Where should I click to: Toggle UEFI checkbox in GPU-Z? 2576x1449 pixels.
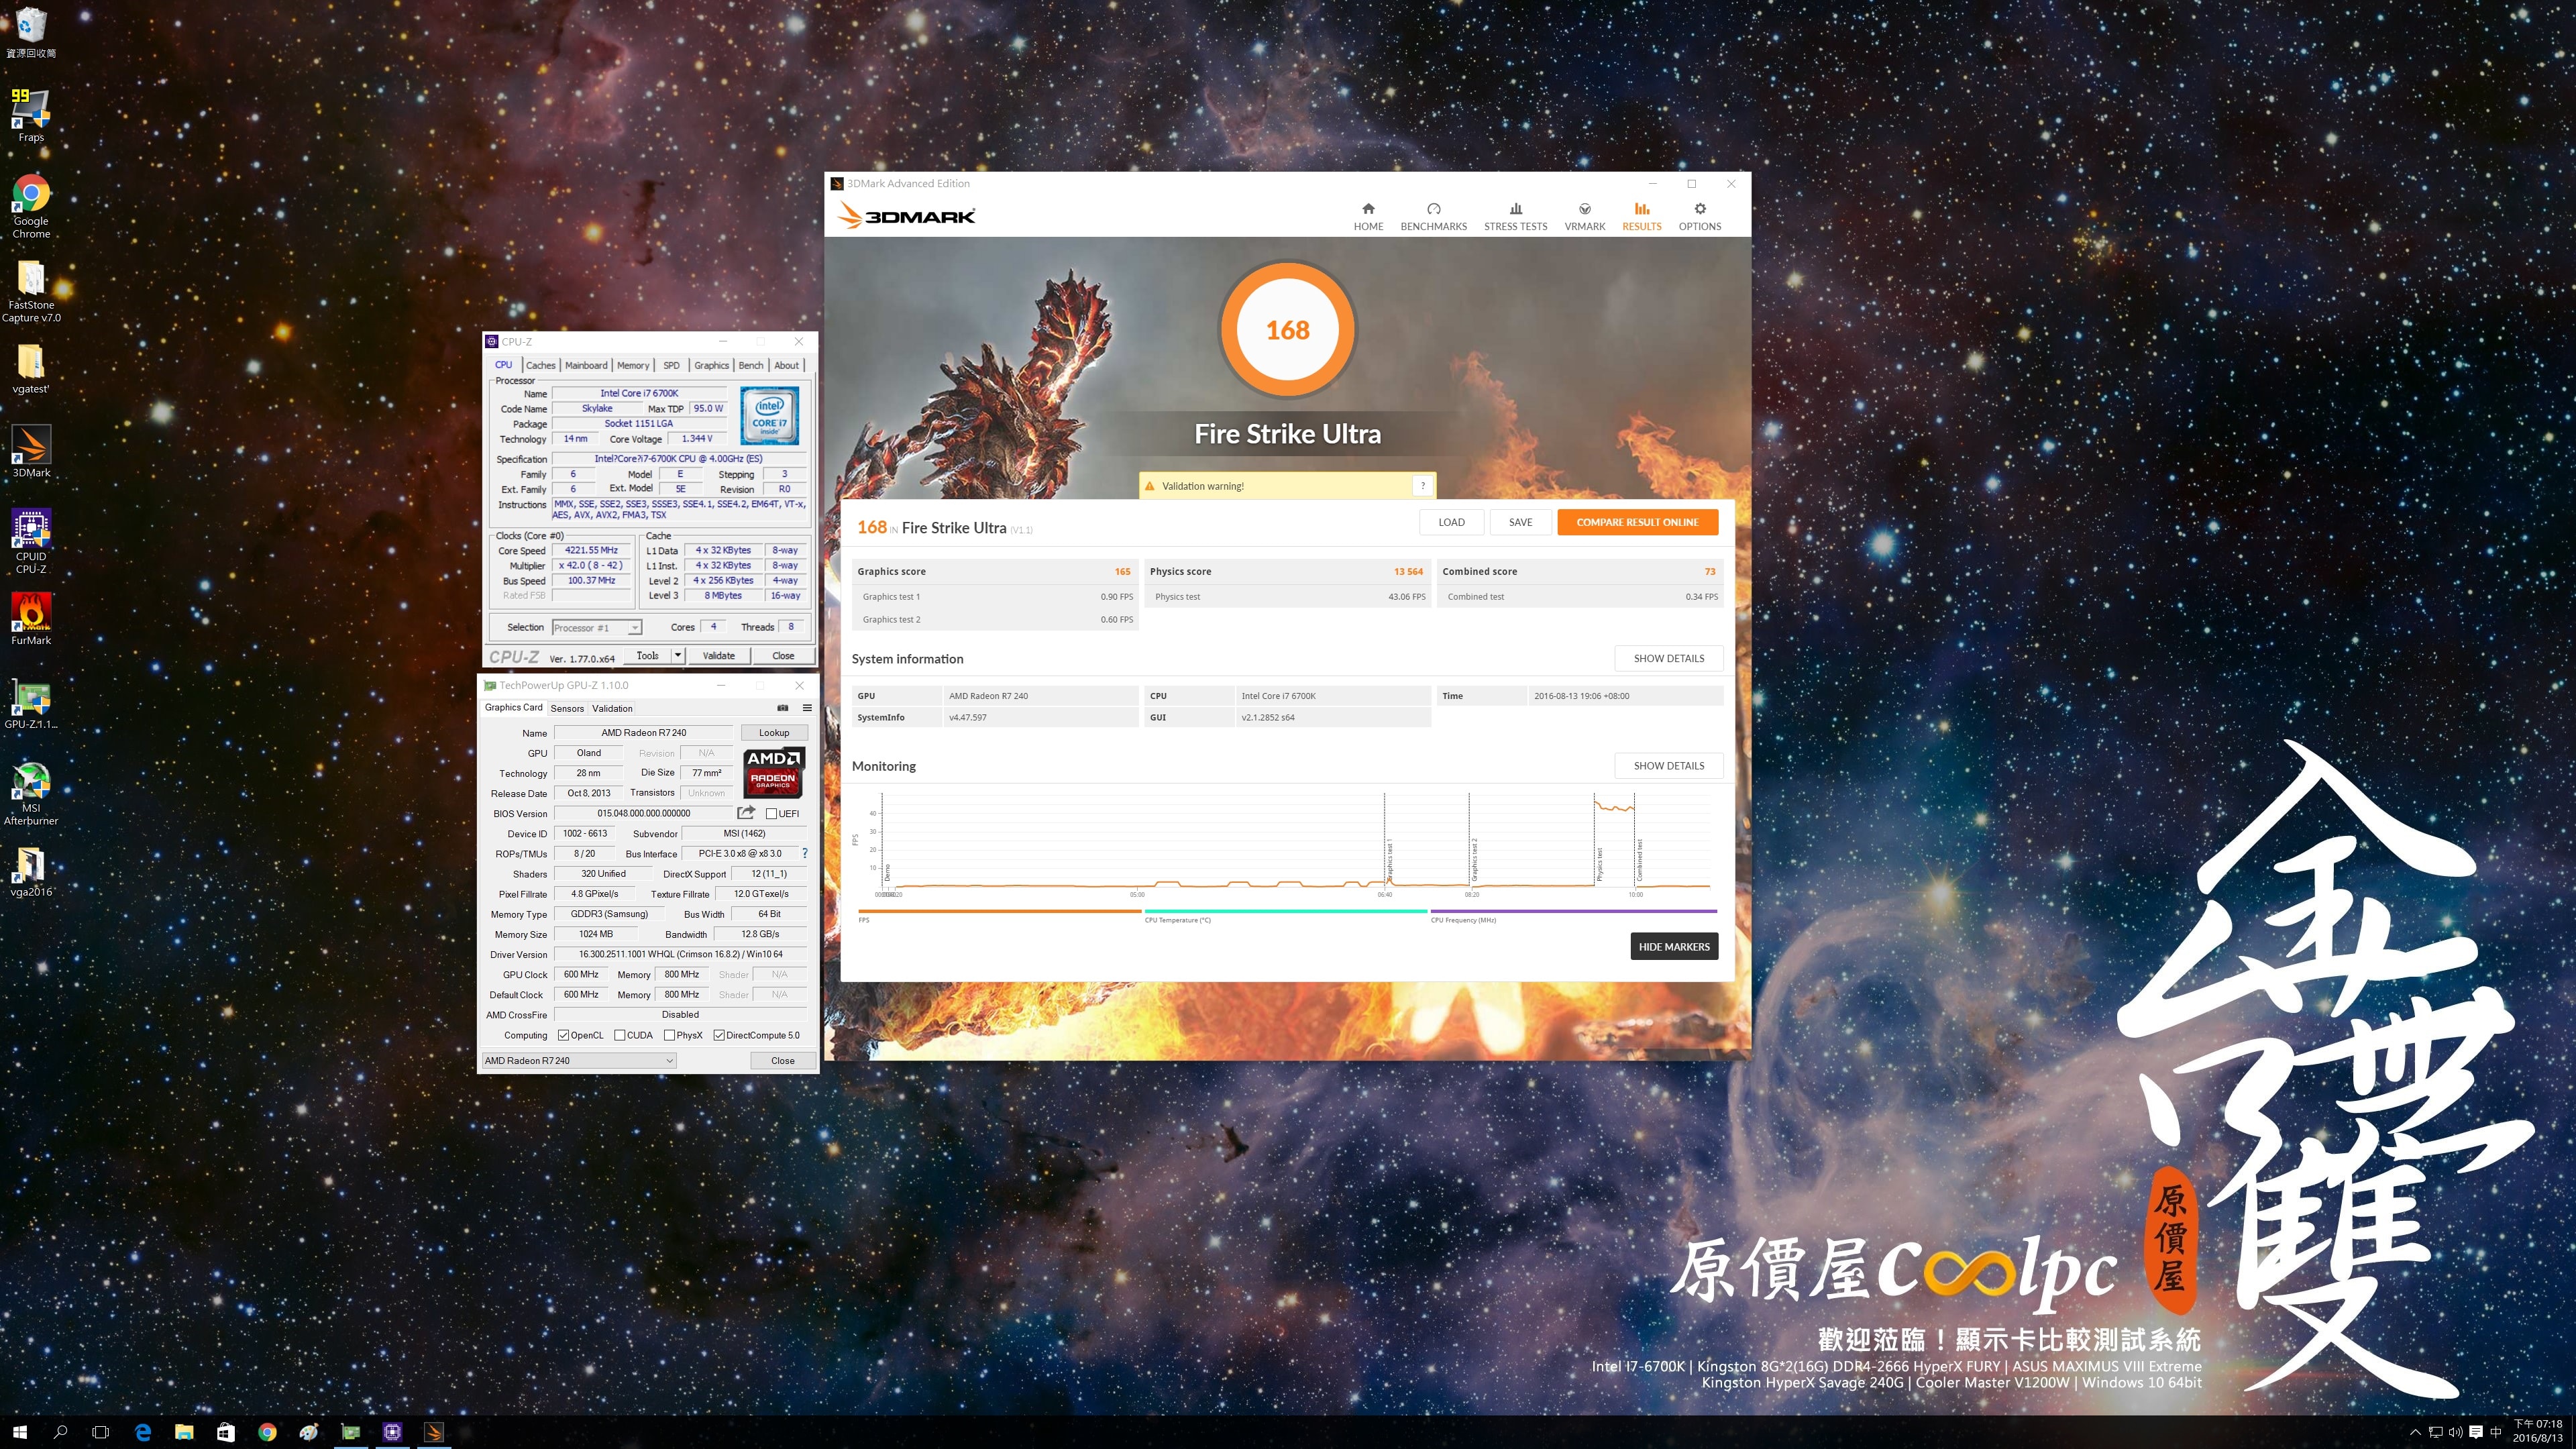coord(772,814)
